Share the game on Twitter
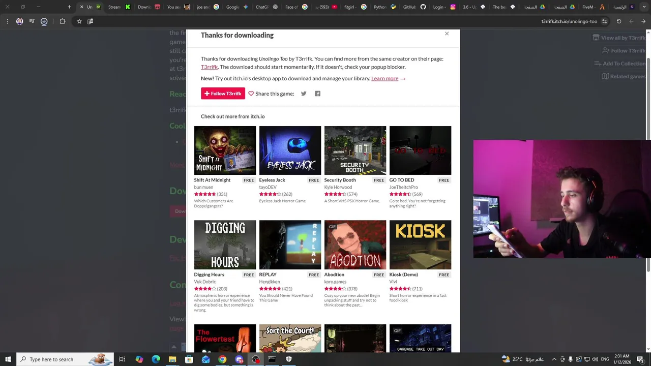Viewport: 651px width, 366px height. pos(304,94)
